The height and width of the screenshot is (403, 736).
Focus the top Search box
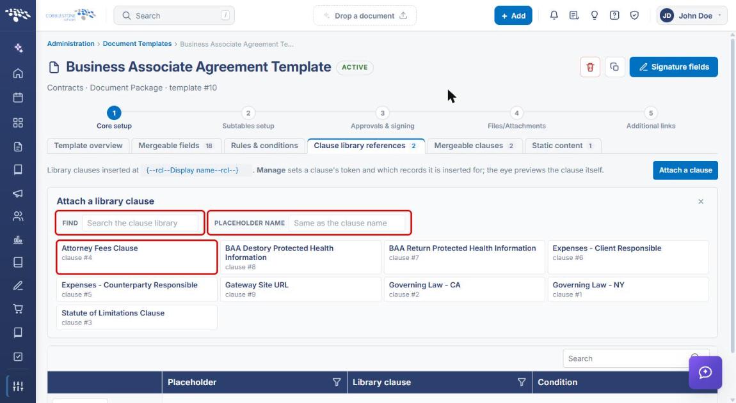(174, 15)
